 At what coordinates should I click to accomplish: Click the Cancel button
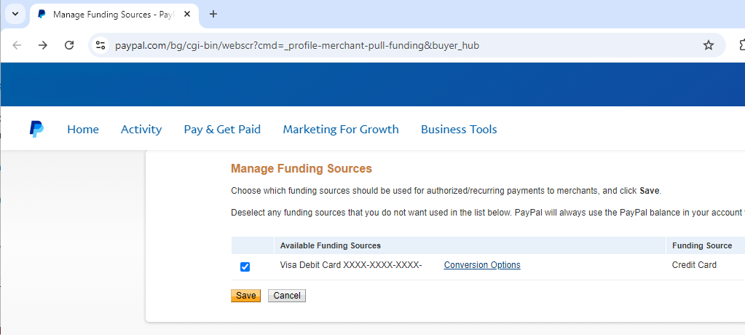click(x=287, y=296)
